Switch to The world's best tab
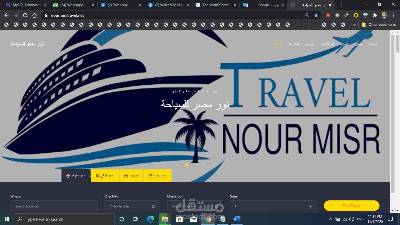Image resolution: width=400 pixels, height=225 pixels. click(216, 5)
